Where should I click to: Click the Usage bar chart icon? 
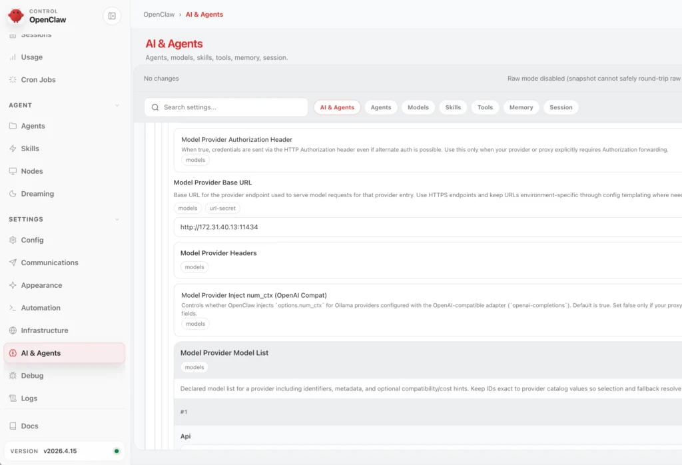(x=13, y=57)
